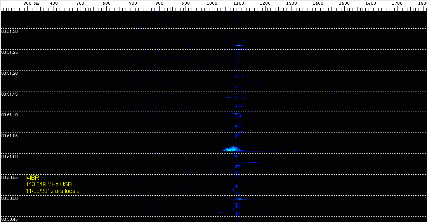Click the 1200 frequency scale label
The height and width of the screenshot is (222, 427).
265,3
